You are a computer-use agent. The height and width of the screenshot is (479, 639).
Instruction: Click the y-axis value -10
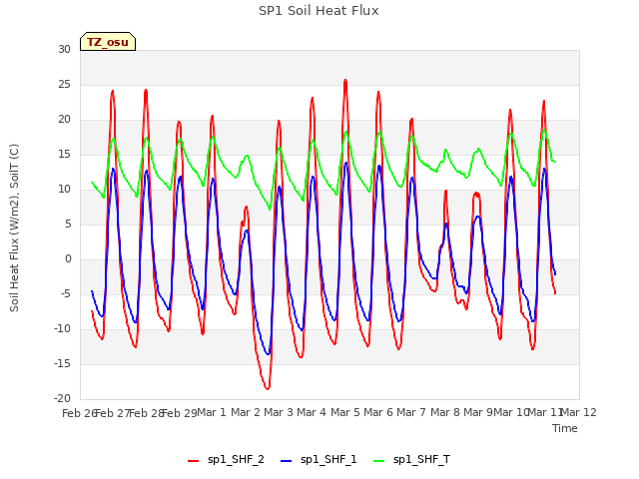click(x=62, y=328)
